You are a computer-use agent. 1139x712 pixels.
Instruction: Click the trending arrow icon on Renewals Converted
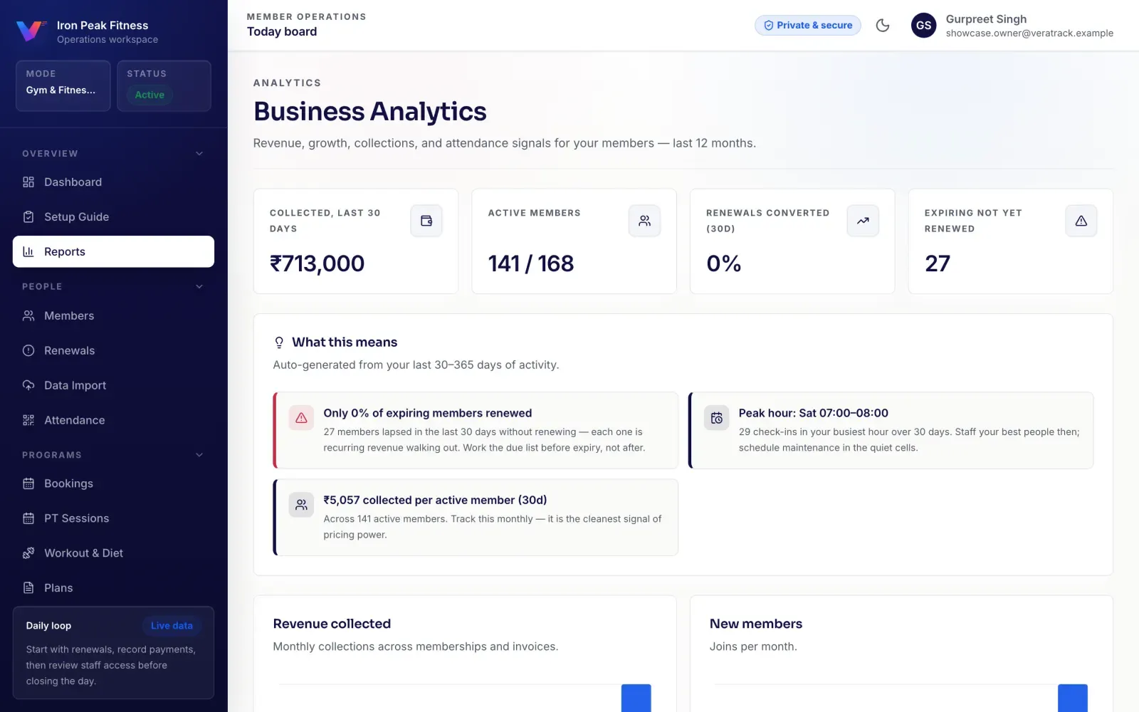point(863,221)
